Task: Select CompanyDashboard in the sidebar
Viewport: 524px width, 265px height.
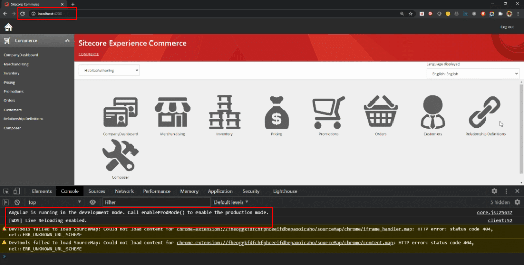Action: tap(20, 55)
